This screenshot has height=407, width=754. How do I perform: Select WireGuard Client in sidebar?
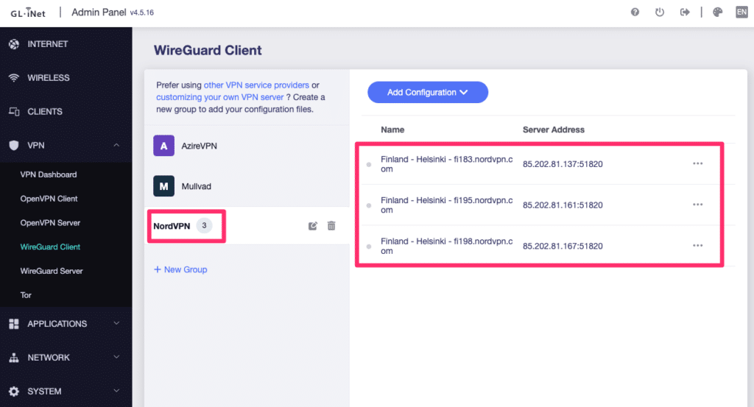click(50, 247)
